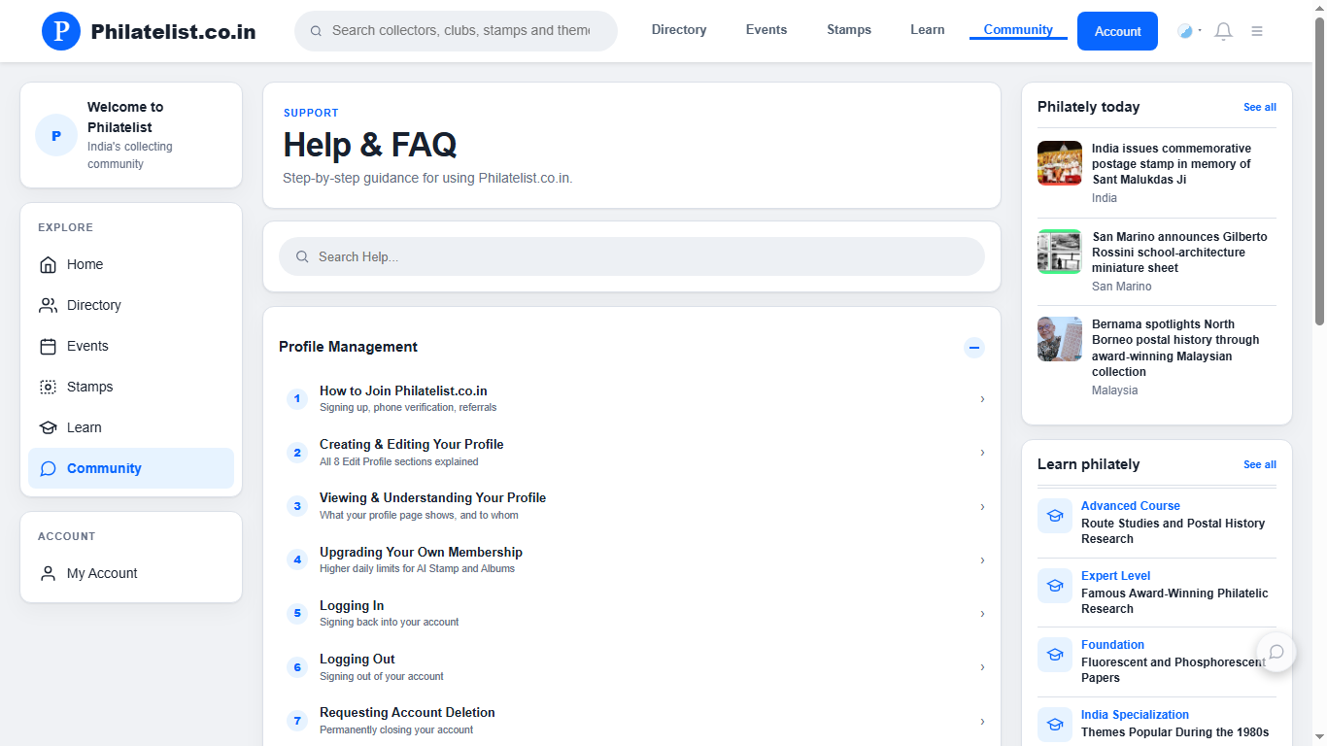Click the Search Help magnifier icon
Screen dimensions: 1327x746
tap(302, 256)
